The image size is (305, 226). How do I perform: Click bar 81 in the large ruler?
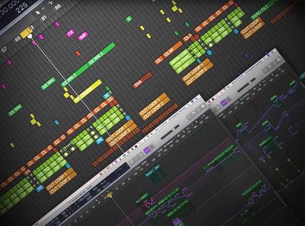[44, 18]
